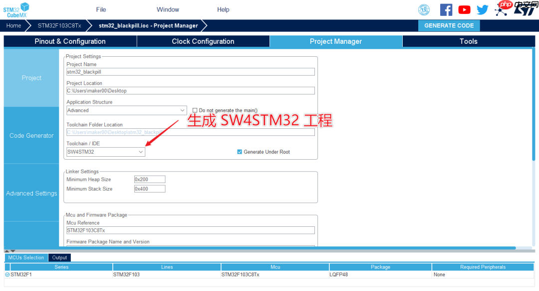Image resolution: width=539 pixels, height=291 pixels.
Task: Open the Toolchain / IDE dropdown
Action: click(105, 152)
